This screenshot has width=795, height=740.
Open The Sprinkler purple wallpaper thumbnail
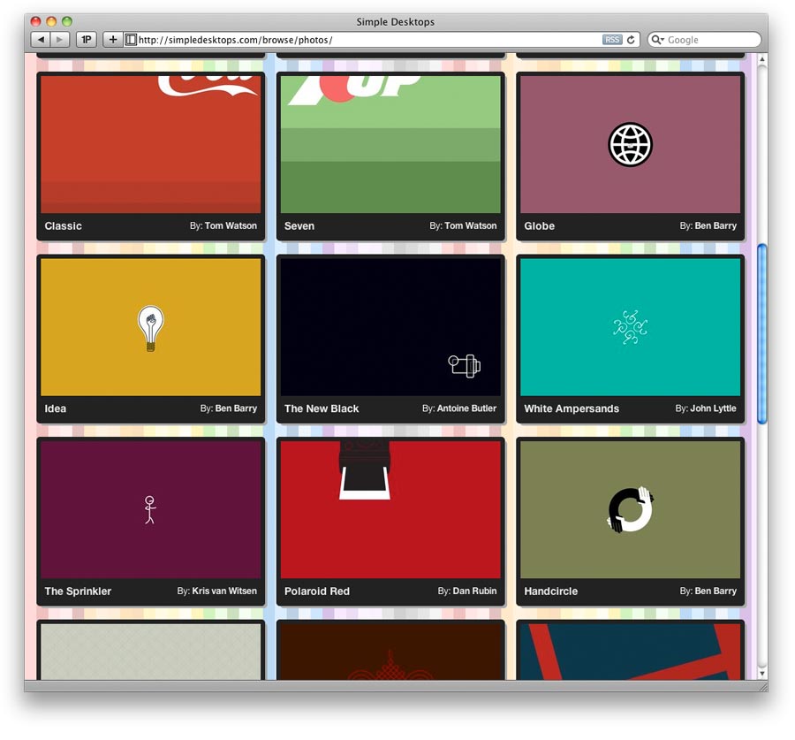pyautogui.click(x=150, y=509)
